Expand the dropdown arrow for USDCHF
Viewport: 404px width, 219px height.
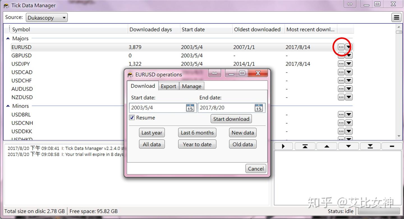tap(349, 81)
